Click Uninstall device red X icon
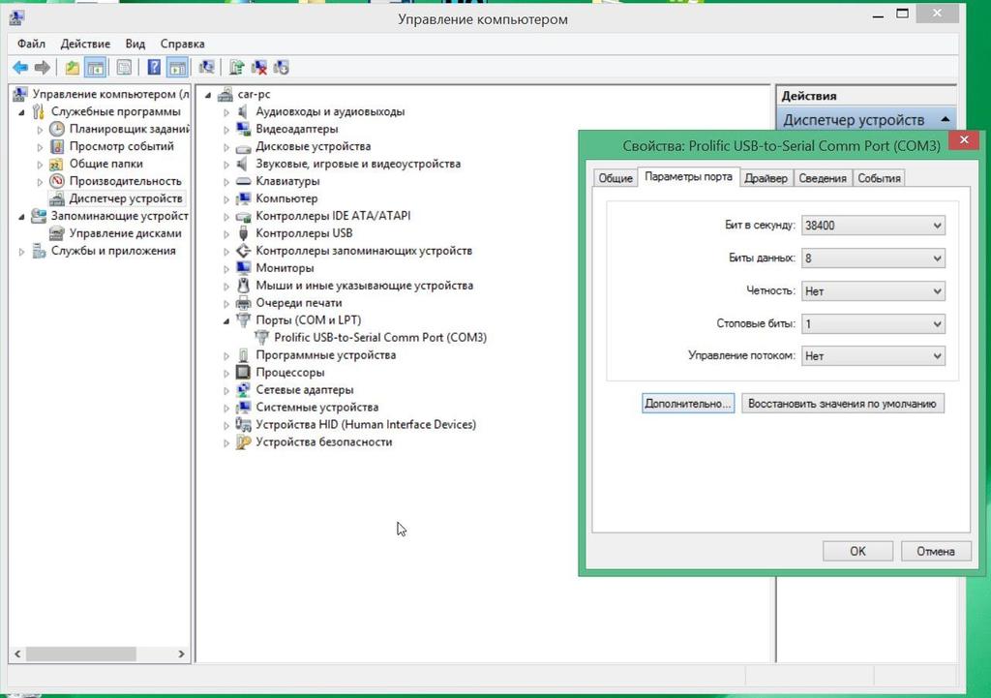The image size is (991, 698). [259, 68]
